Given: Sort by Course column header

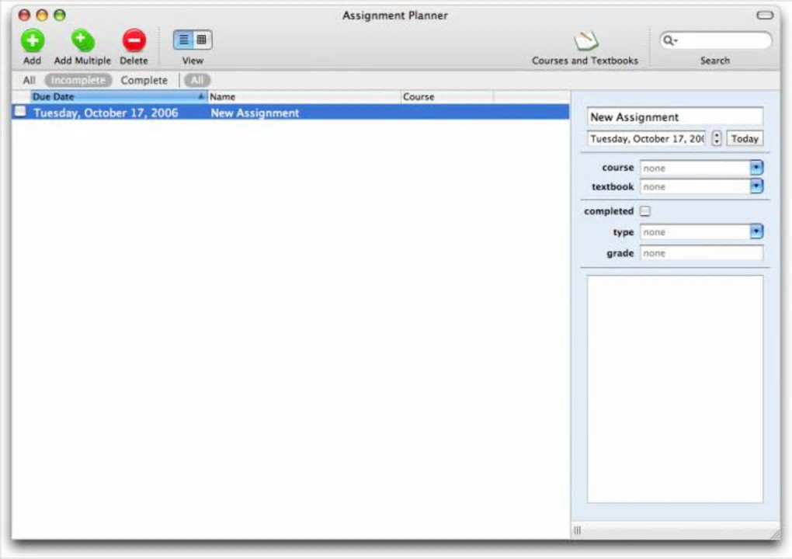Looking at the screenshot, I should (447, 96).
